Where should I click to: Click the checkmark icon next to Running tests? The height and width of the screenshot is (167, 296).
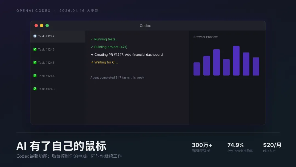coord(92,39)
